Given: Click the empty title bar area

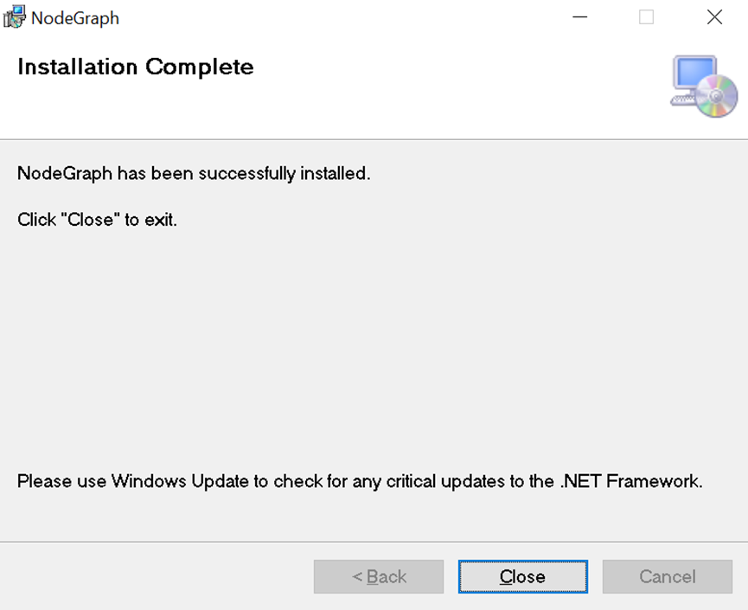Looking at the screenshot, I should click(x=346, y=17).
